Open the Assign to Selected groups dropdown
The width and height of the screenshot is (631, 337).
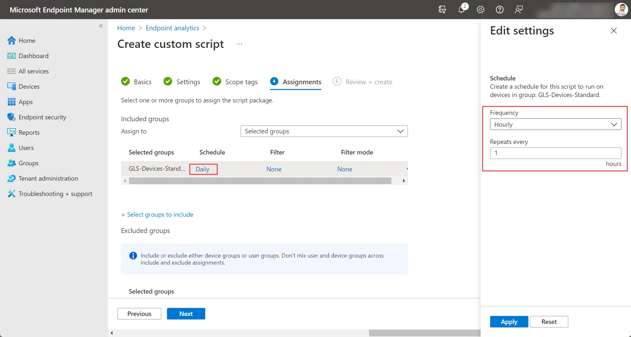click(x=324, y=131)
